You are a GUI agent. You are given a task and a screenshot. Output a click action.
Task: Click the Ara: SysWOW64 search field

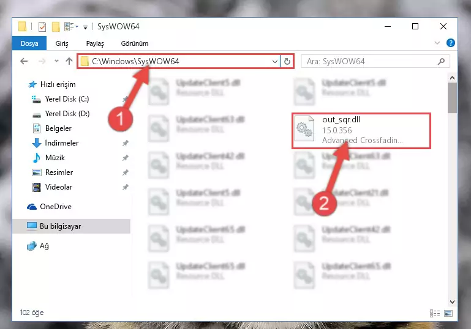tap(375, 62)
